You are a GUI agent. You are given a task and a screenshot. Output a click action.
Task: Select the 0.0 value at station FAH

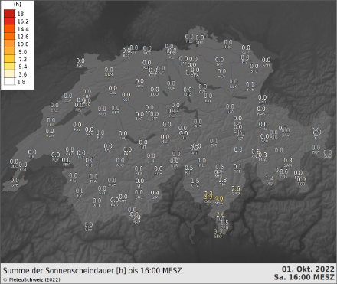click(x=80, y=60)
